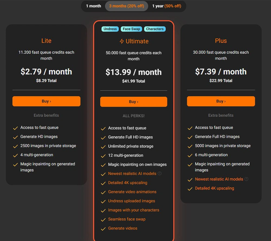Click the checkmark next to Plus's 6 multi-generation

pos(190,155)
